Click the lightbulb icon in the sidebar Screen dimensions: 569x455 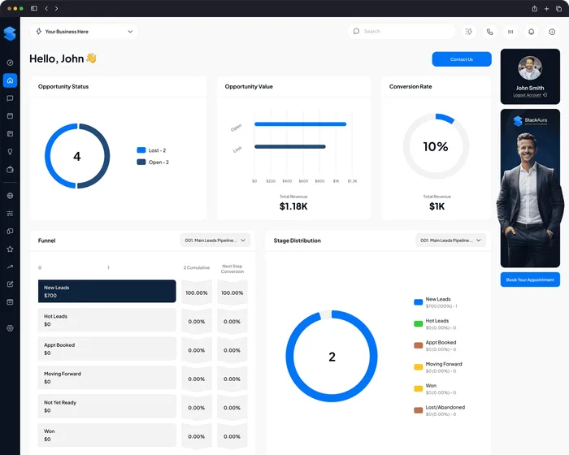coord(10,152)
